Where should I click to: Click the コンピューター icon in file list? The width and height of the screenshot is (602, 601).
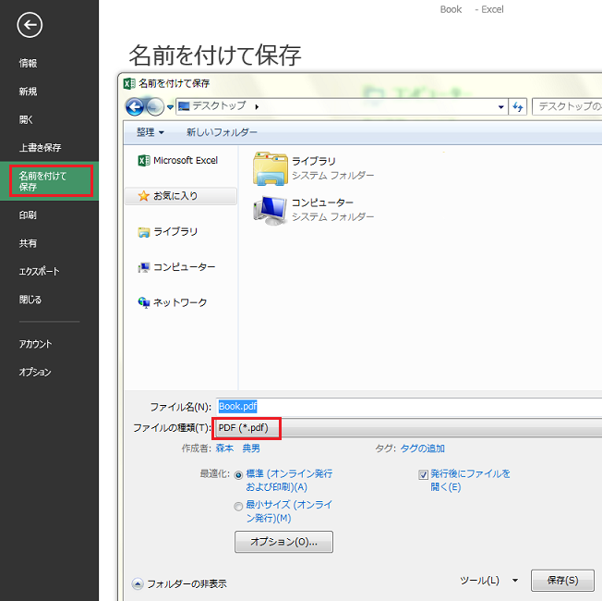click(x=270, y=210)
